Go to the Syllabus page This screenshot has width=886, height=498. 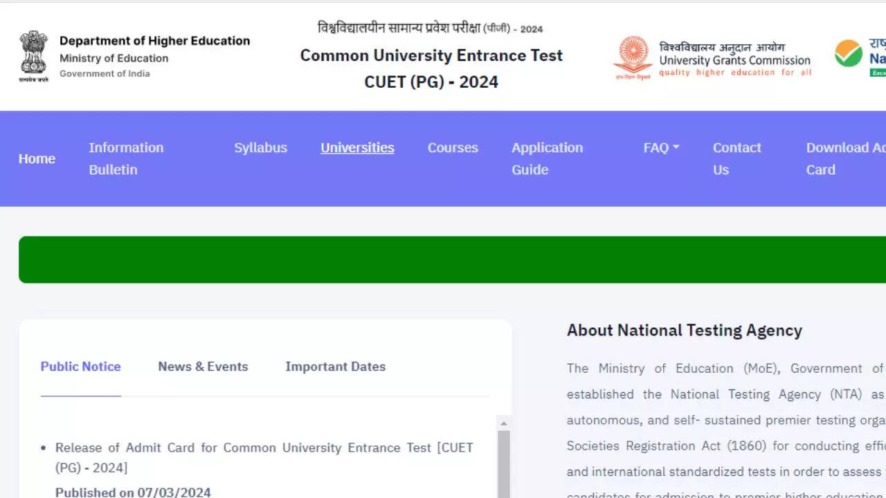[260, 147]
